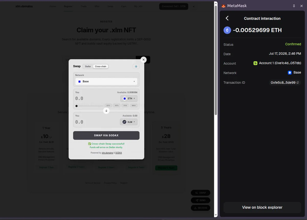
Task: Click the SWAP VIA SODAX button
Action: pos(106,135)
